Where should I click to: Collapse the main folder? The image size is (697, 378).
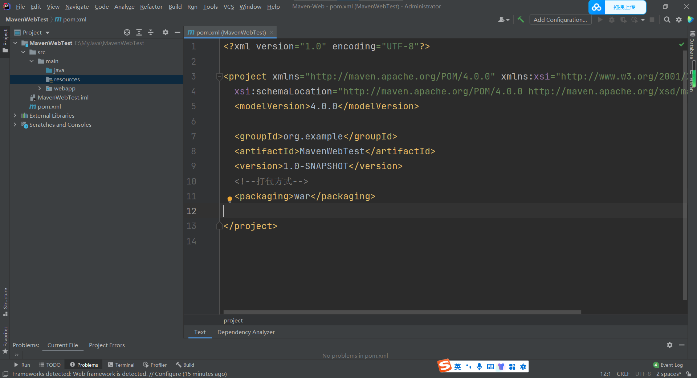(32, 61)
